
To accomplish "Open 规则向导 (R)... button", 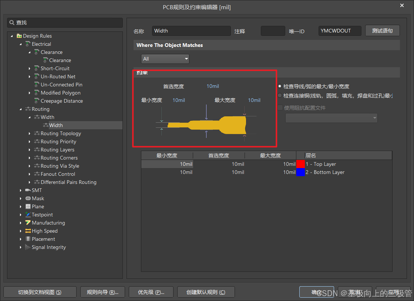I will 102,292.
